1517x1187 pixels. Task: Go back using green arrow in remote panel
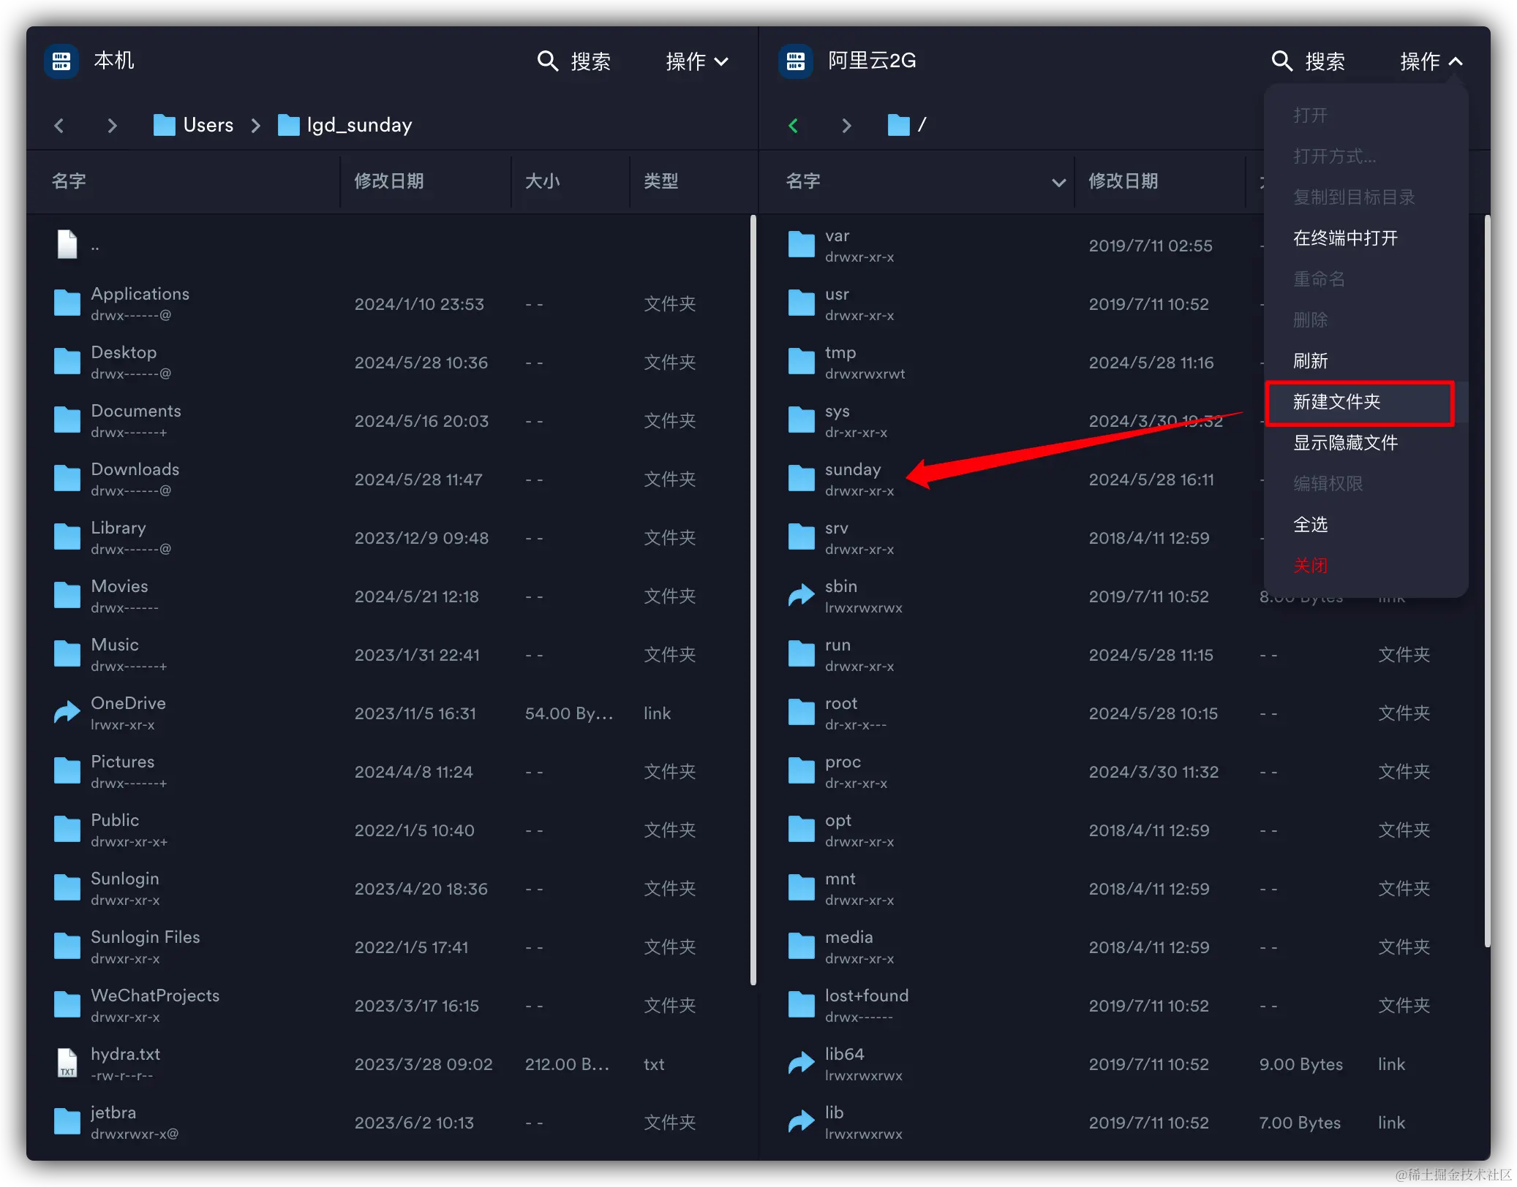pos(793,126)
